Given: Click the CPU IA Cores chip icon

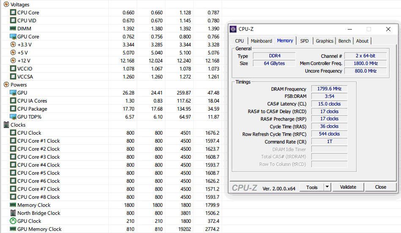Looking at the screenshot, I should coord(13,100).
